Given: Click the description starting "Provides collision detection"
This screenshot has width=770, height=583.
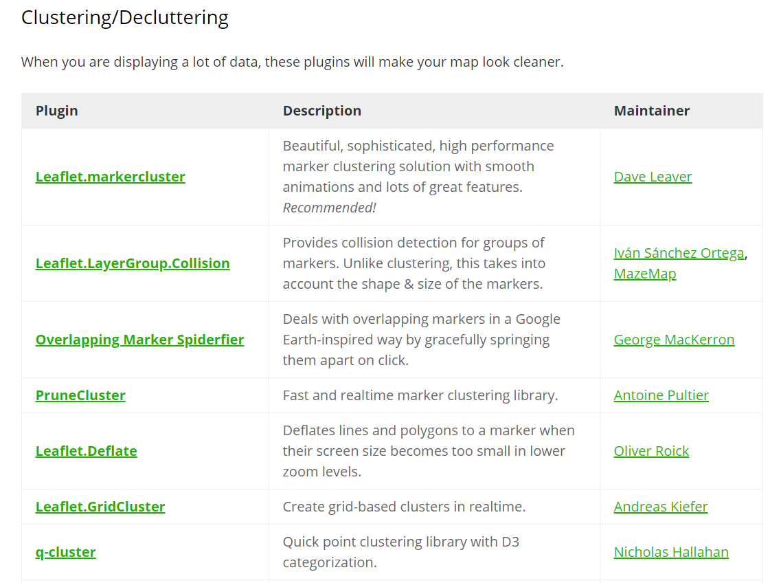Looking at the screenshot, I should tap(414, 263).
